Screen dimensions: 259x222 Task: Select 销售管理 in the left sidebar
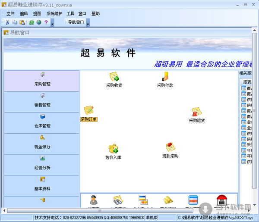42,102
